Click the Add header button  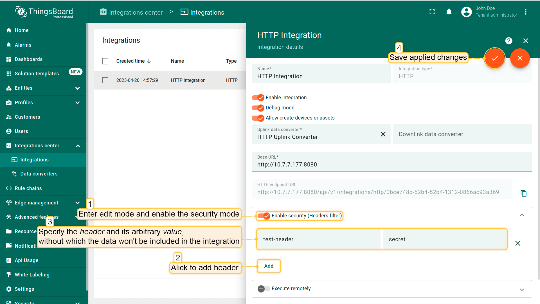269,266
